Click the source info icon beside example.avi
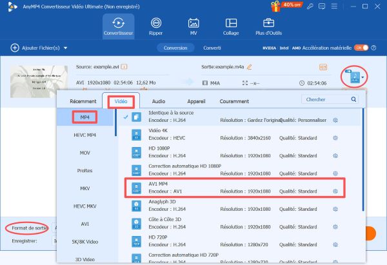387x265 pixels. [x=124, y=66]
